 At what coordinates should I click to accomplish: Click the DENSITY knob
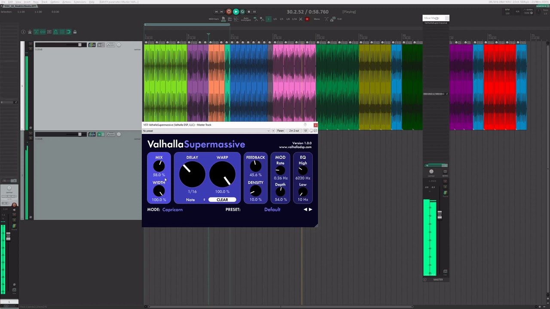pos(255,191)
